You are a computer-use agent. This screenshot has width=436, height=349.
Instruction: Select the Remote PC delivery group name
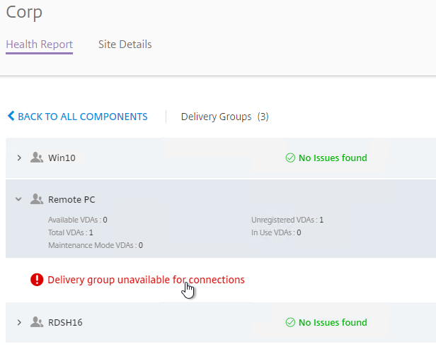71,200
